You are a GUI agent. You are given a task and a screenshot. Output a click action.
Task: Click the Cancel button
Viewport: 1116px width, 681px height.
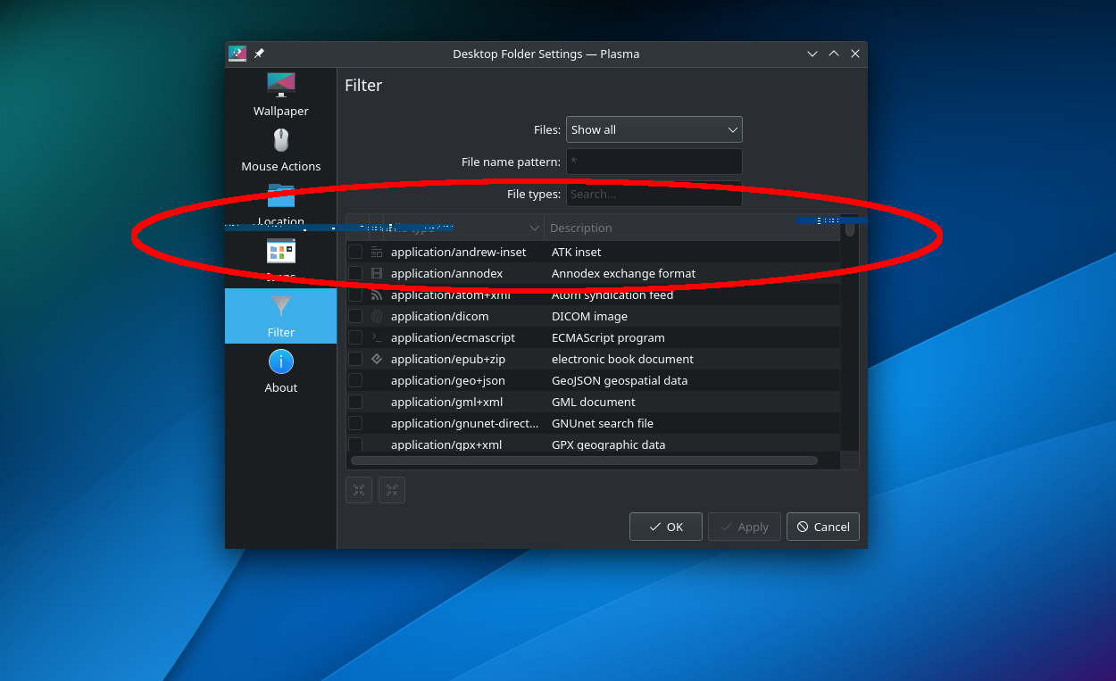tap(823, 527)
